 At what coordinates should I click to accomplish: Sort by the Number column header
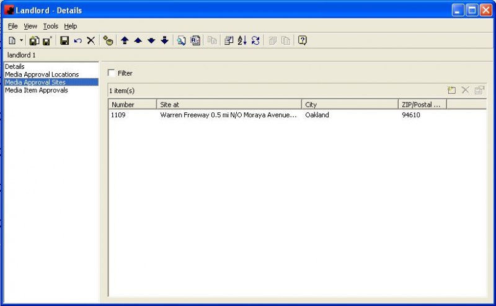click(x=133, y=104)
